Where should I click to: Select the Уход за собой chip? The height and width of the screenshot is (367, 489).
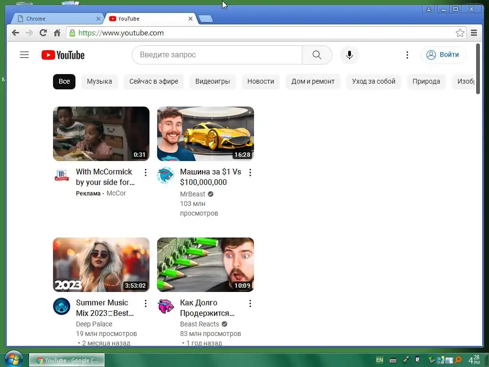point(373,81)
